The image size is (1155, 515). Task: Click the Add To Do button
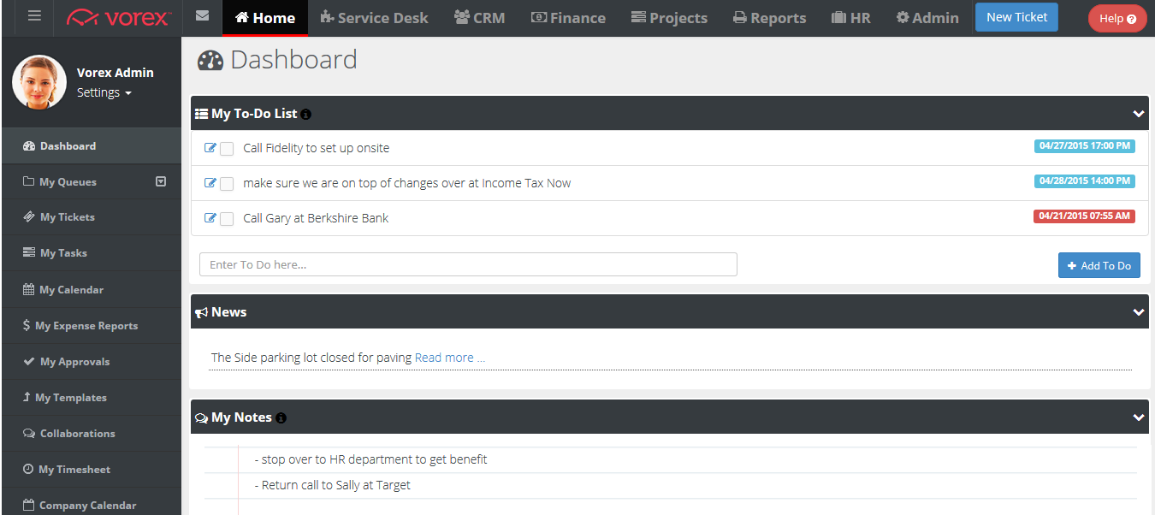(1099, 265)
